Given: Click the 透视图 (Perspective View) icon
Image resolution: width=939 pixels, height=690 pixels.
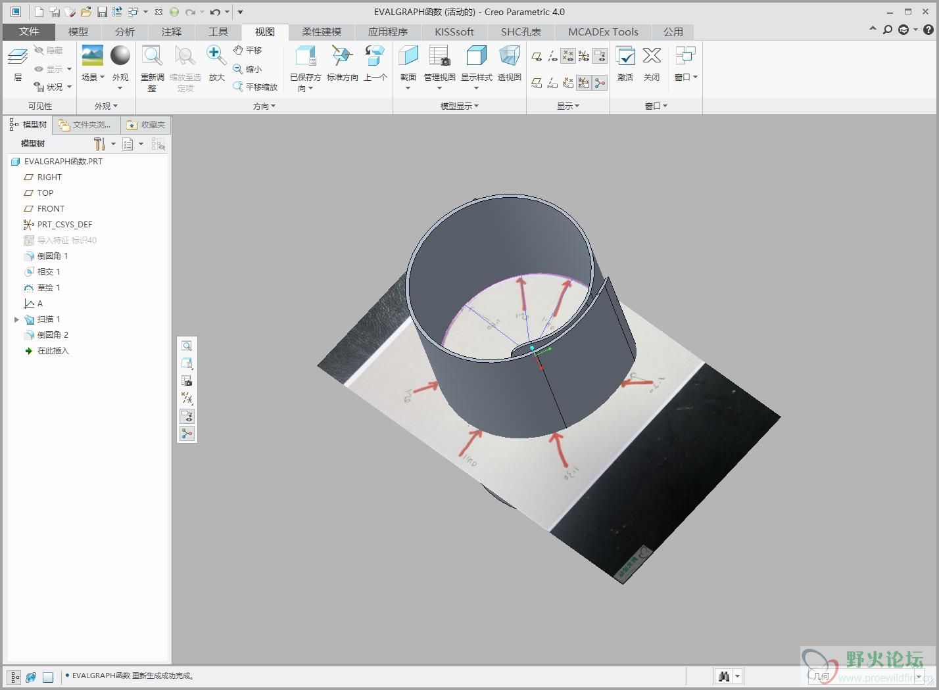Looking at the screenshot, I should pos(510,56).
